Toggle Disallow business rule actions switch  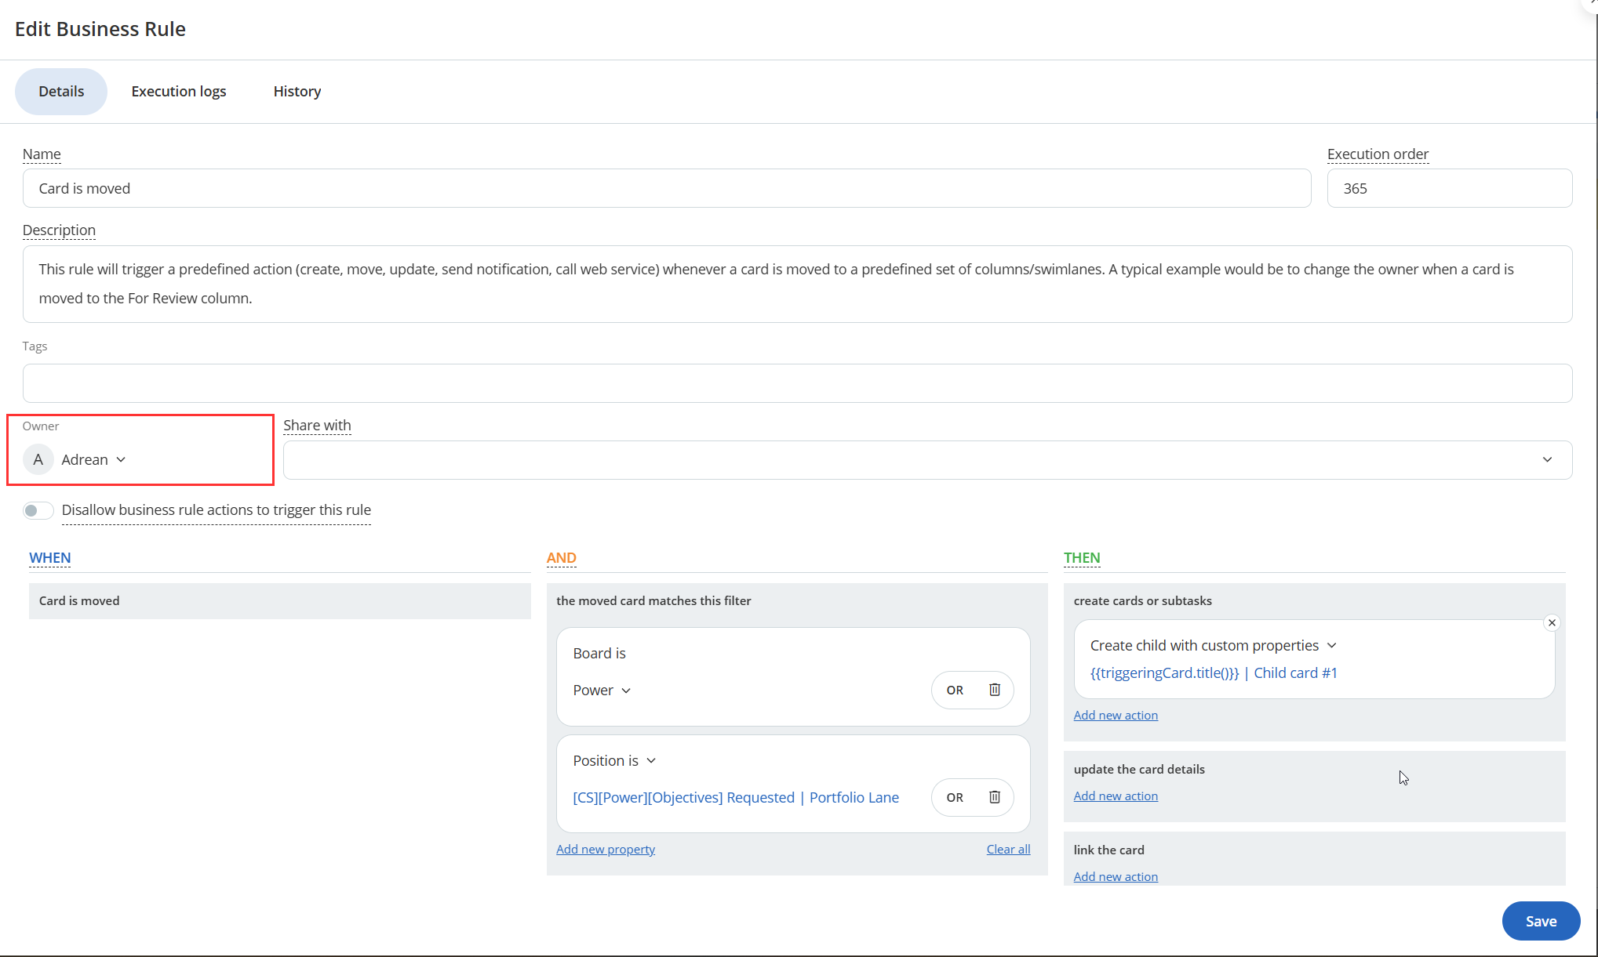[x=38, y=511]
